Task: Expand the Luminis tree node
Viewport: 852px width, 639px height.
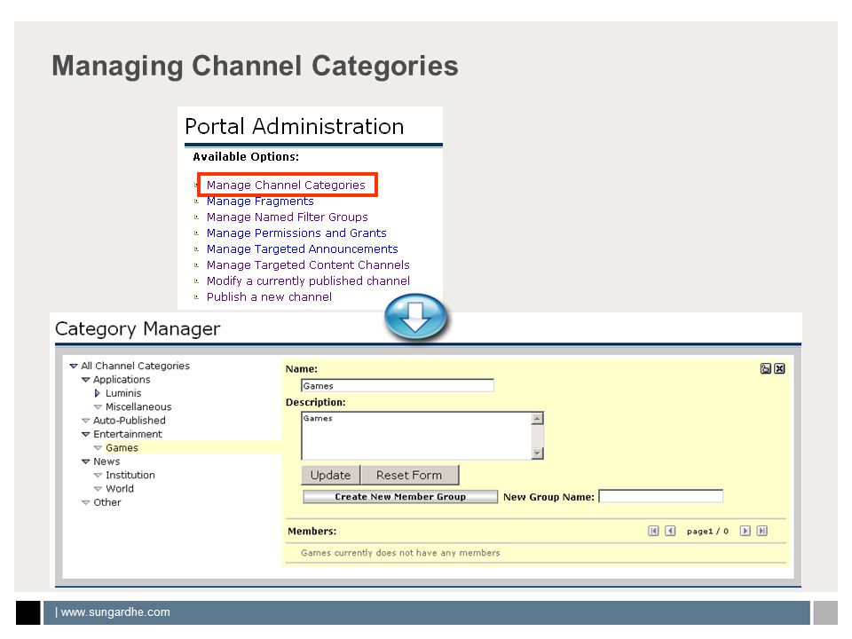Action: [x=98, y=393]
